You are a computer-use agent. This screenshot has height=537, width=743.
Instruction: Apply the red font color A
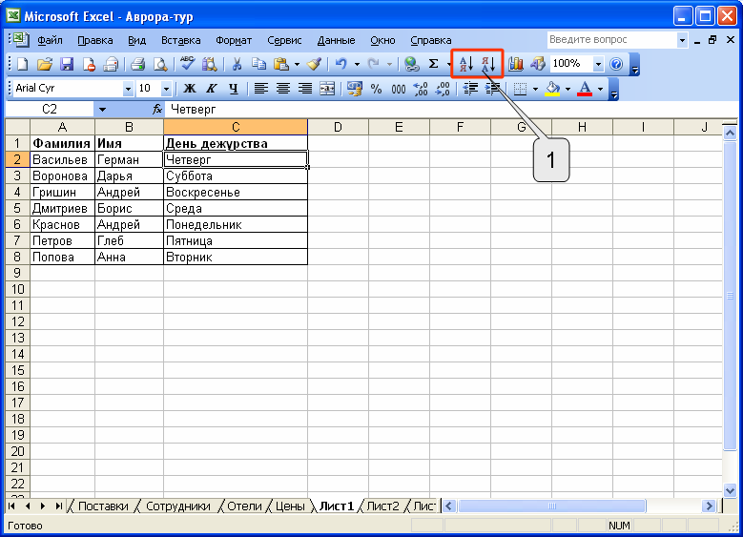pyautogui.click(x=585, y=89)
